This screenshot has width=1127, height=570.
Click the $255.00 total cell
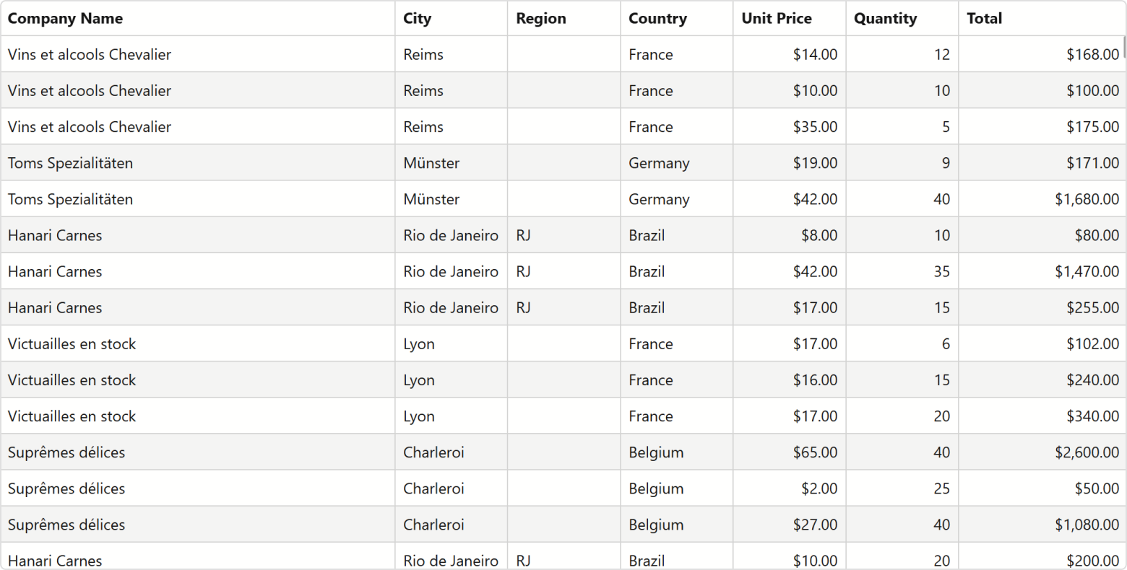point(1042,307)
